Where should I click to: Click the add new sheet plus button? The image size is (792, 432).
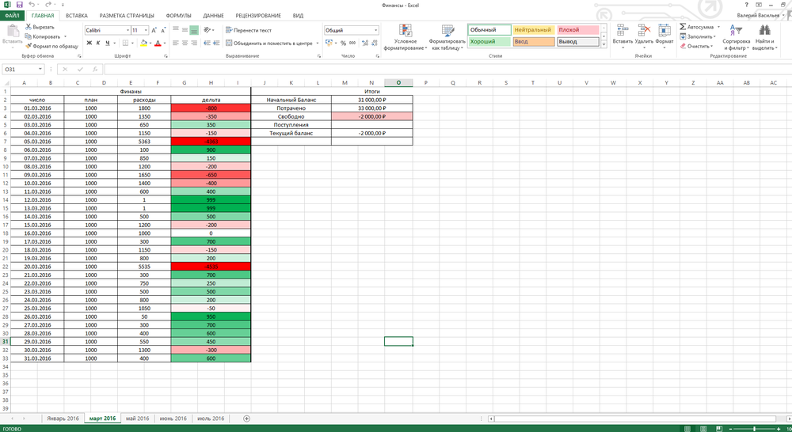[247, 418]
